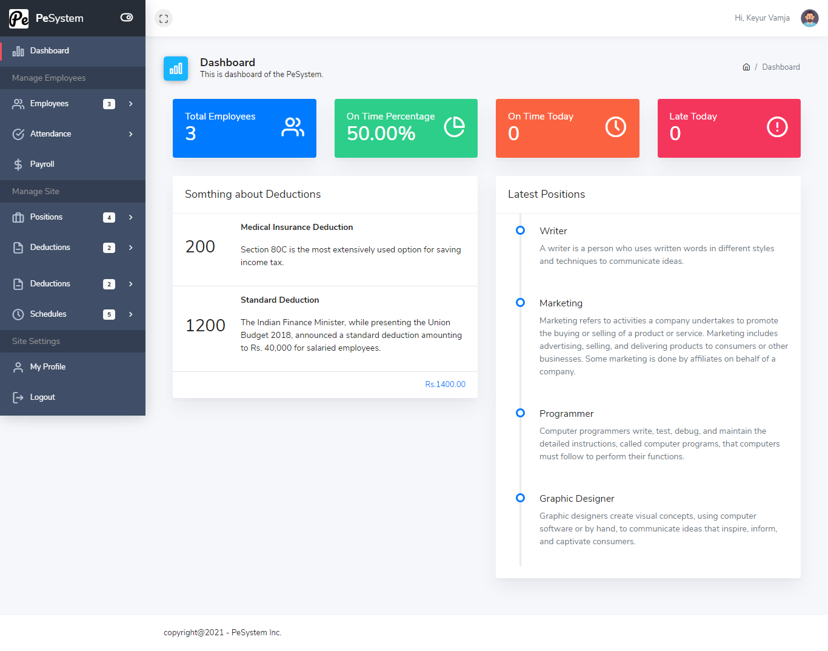The width and height of the screenshot is (828, 651).
Task: Select the Employees people icon in sidebar
Action: pos(18,103)
